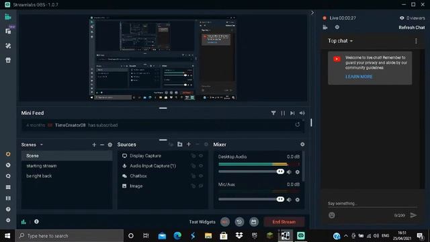Select the 'Scene' scene

67,155
